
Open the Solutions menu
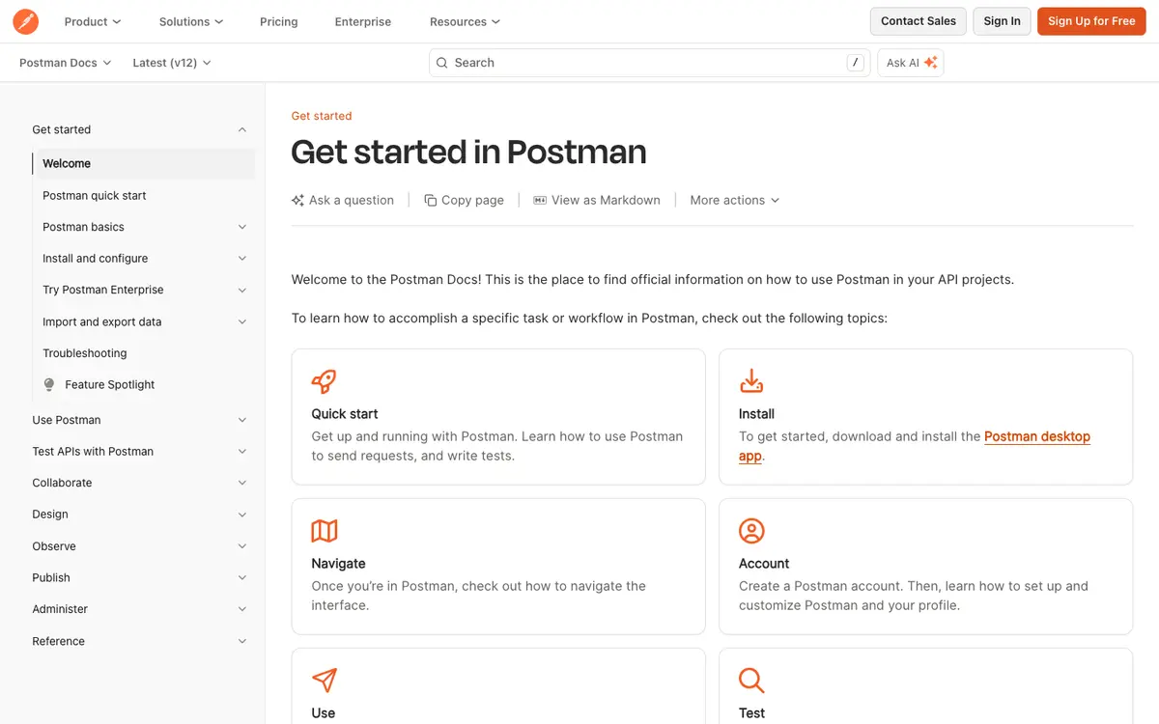191,21
